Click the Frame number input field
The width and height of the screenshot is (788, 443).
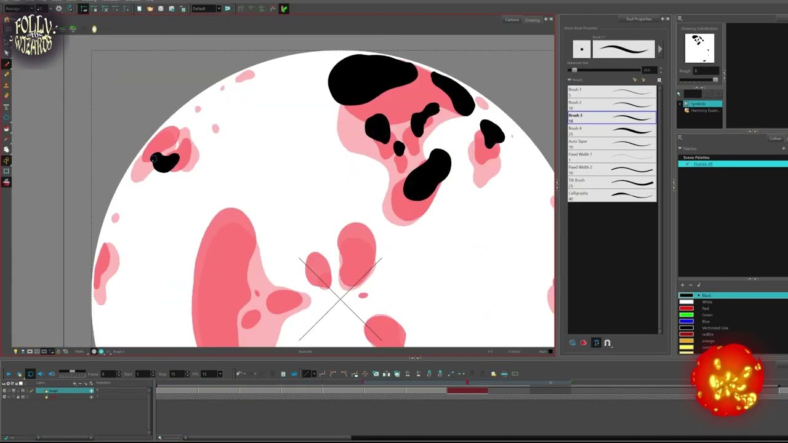(x=110, y=373)
